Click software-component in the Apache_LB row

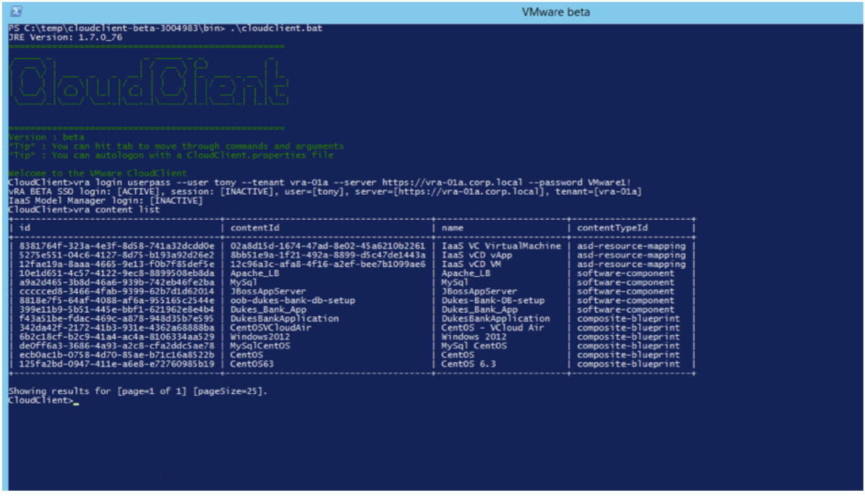coord(625,273)
